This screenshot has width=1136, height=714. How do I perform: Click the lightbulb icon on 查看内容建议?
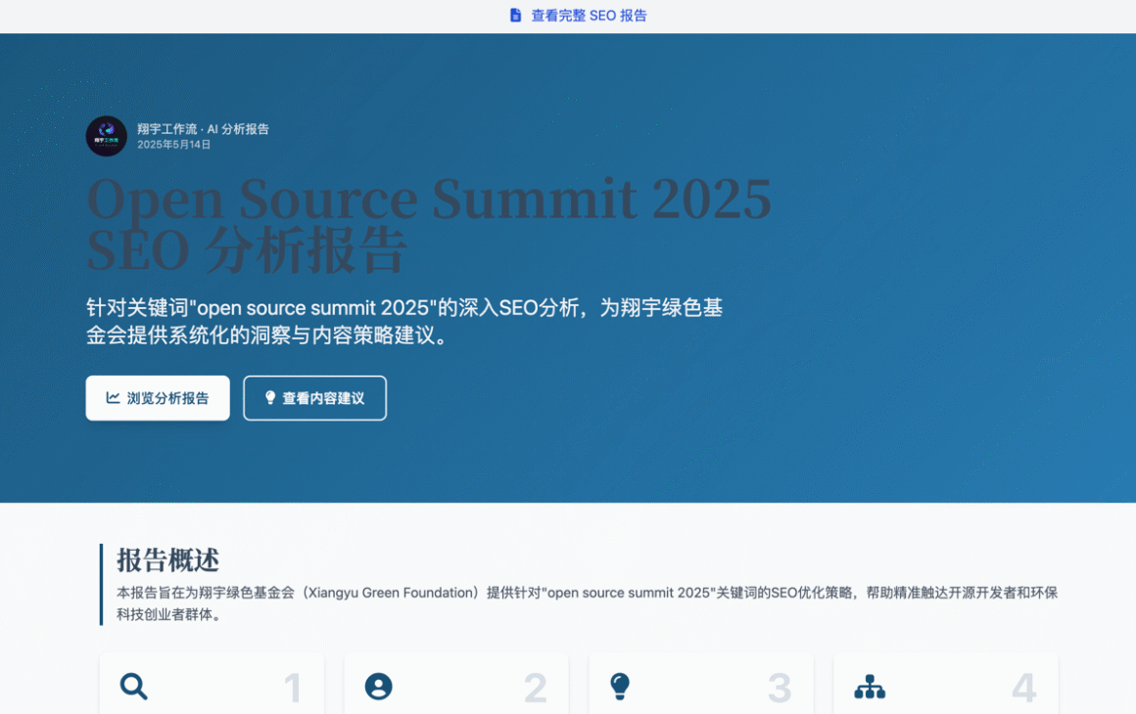click(x=270, y=398)
